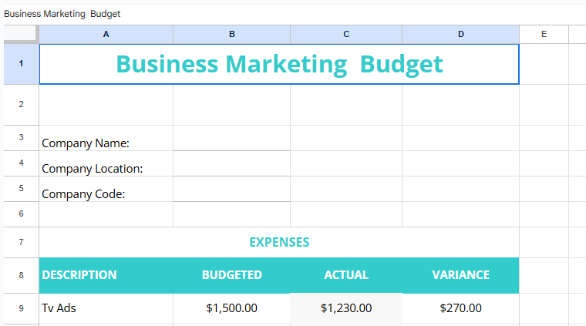Click the row 8 header number
The image size is (586, 326).
tap(20, 275)
